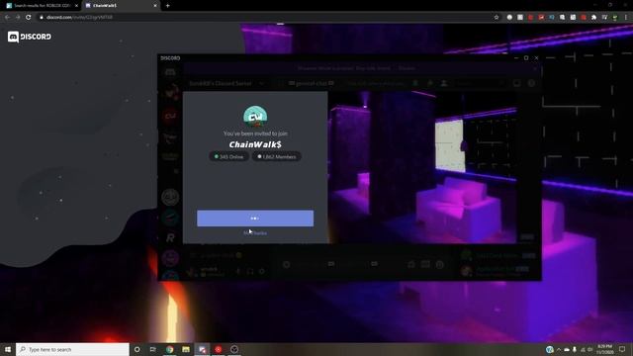Open Chrome from the taskbar
The height and width of the screenshot is (356, 633).
pyautogui.click(x=169, y=349)
